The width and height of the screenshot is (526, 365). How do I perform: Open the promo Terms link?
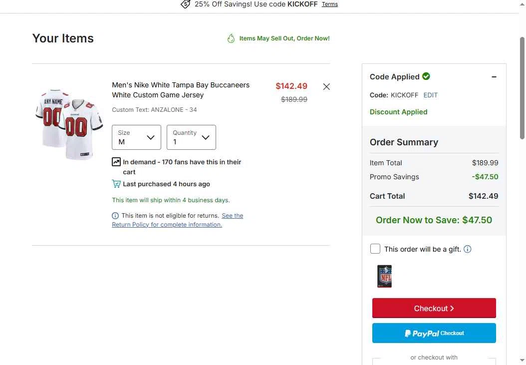click(x=330, y=4)
